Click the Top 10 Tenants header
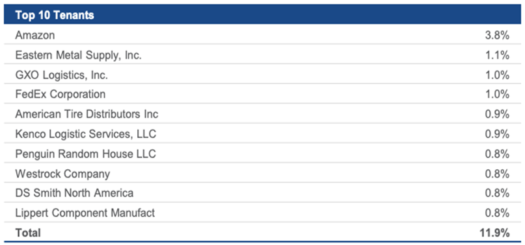 (x=54, y=15)
